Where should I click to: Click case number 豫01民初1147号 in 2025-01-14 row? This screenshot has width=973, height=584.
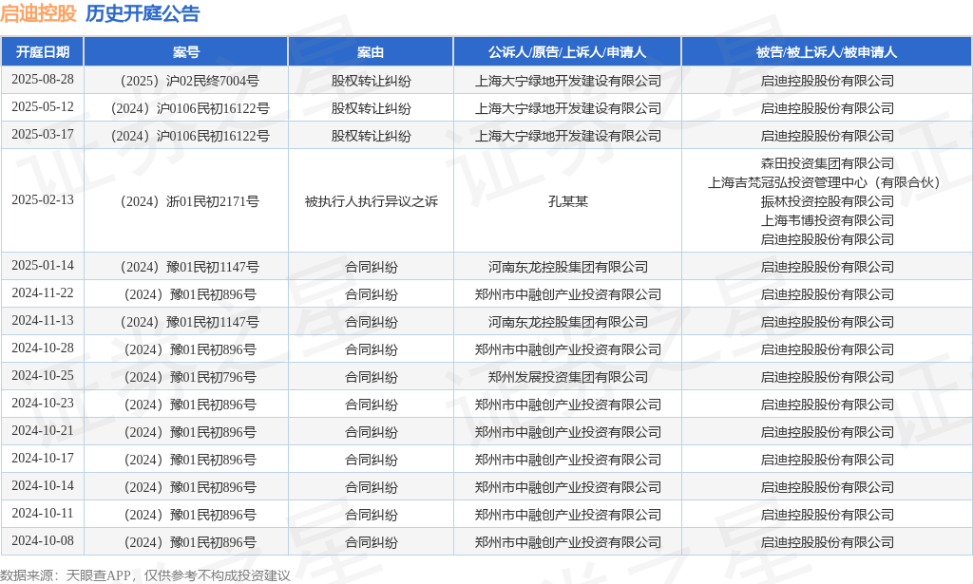(x=186, y=267)
